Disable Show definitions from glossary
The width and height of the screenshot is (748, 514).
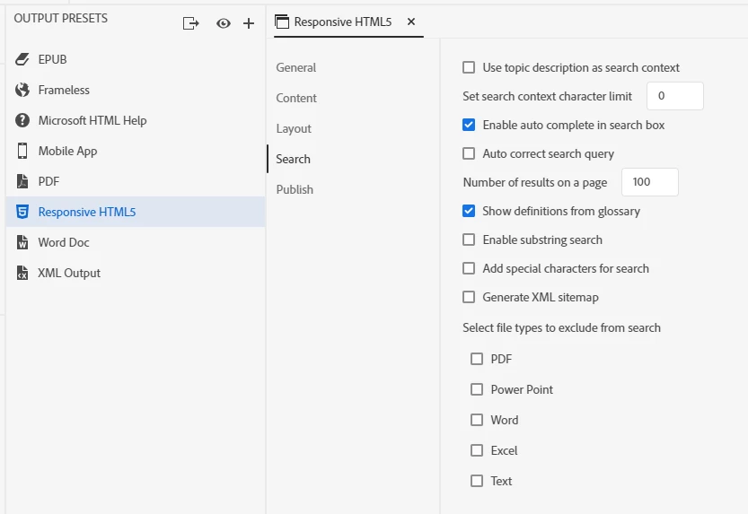[x=469, y=211]
